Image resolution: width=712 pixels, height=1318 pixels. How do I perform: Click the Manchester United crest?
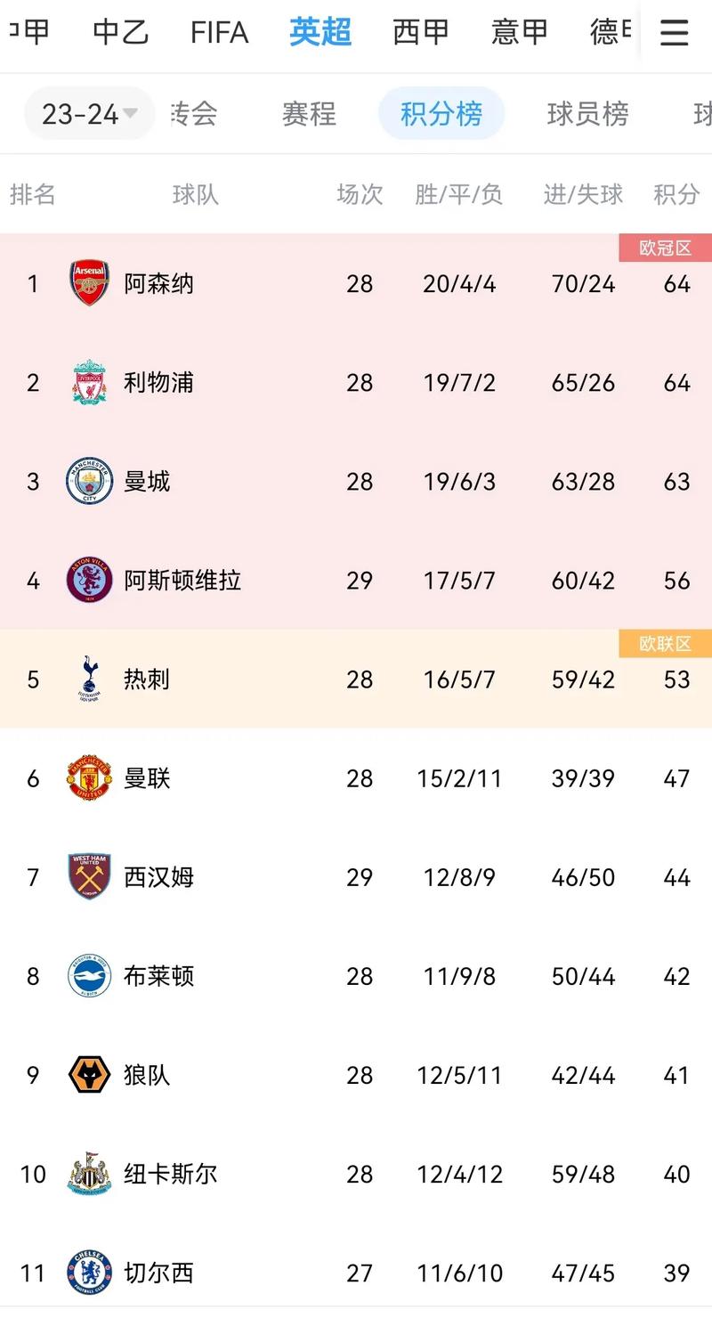pyautogui.click(x=89, y=778)
